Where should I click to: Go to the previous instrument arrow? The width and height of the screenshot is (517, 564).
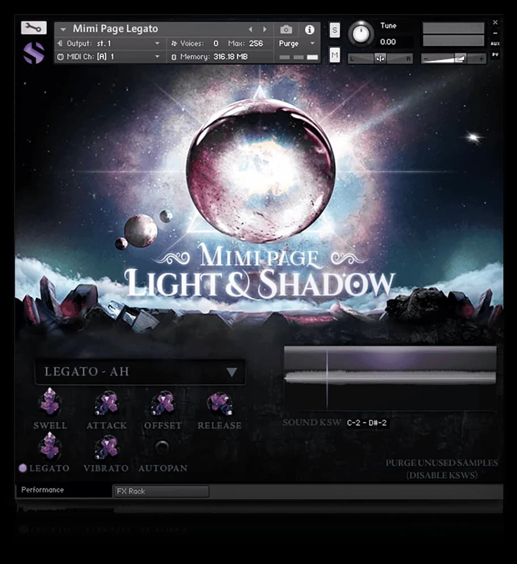pos(250,29)
